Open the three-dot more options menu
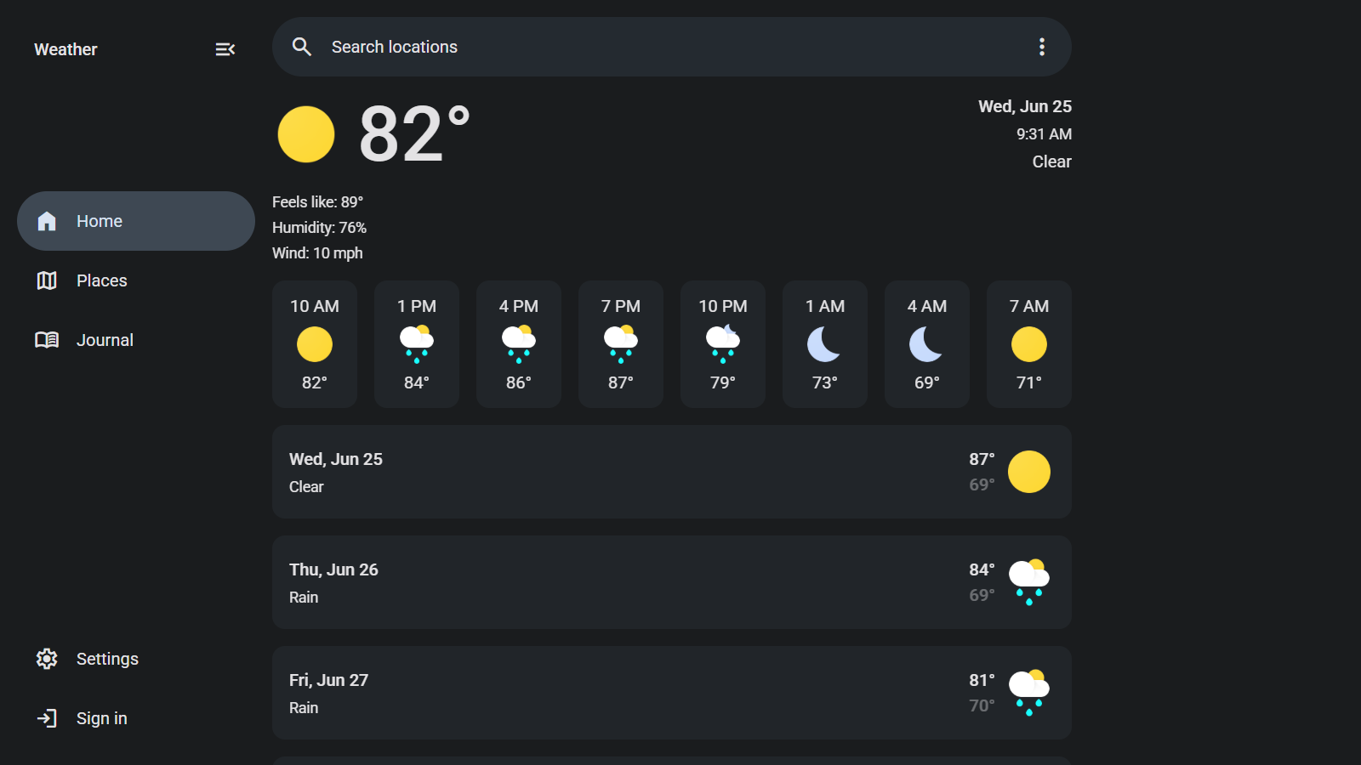 pyautogui.click(x=1041, y=47)
